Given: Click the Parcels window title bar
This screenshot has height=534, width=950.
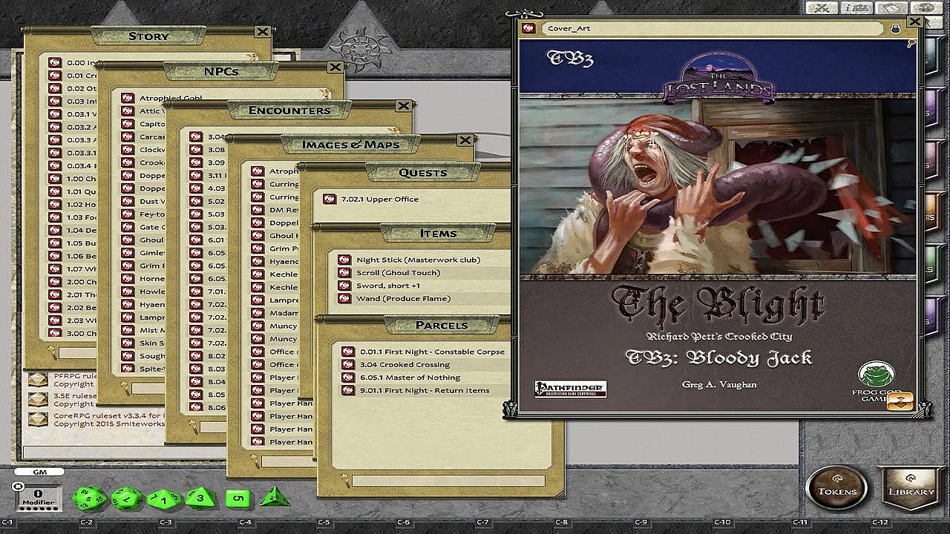Looking at the screenshot, I should (442, 325).
